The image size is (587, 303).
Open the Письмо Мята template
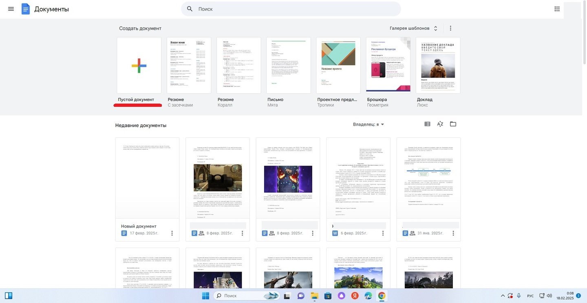pos(289,65)
